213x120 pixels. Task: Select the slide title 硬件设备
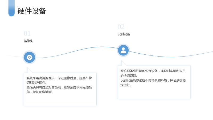pyautogui.click(x=31, y=11)
